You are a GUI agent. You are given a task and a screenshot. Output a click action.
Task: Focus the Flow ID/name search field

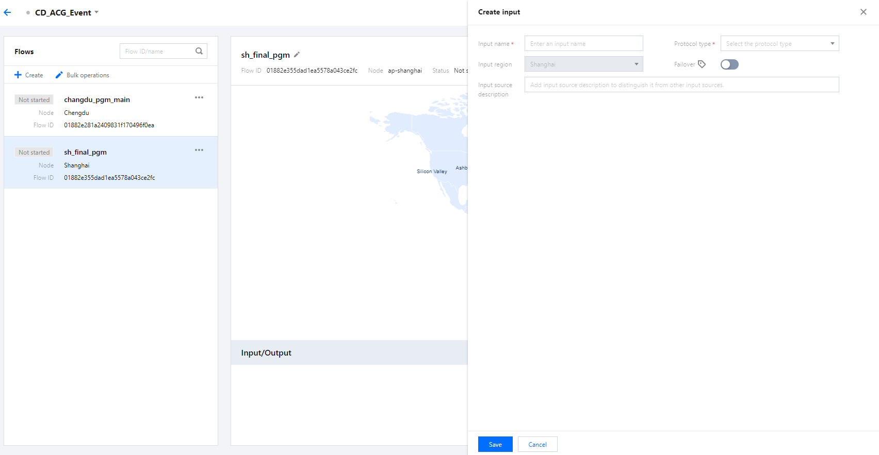coord(157,52)
